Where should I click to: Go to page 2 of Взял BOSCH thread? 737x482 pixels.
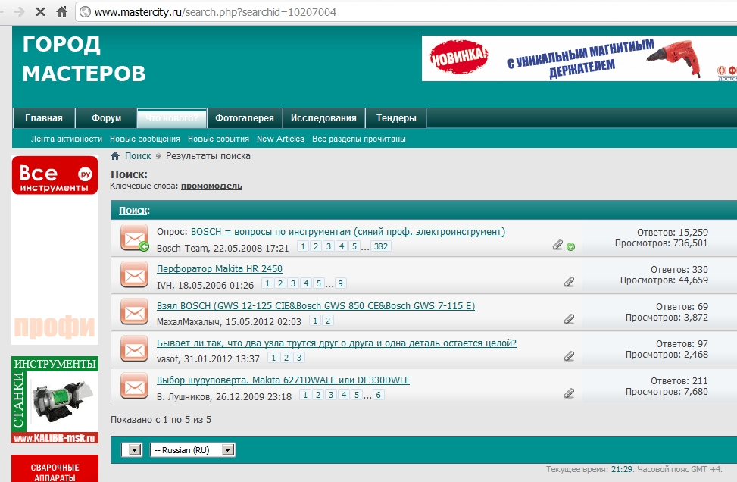328,321
